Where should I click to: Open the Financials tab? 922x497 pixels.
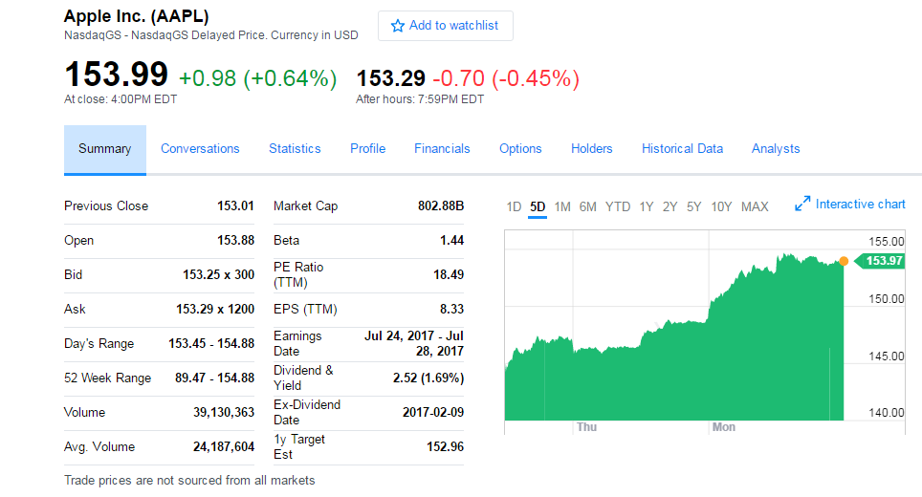click(x=442, y=149)
